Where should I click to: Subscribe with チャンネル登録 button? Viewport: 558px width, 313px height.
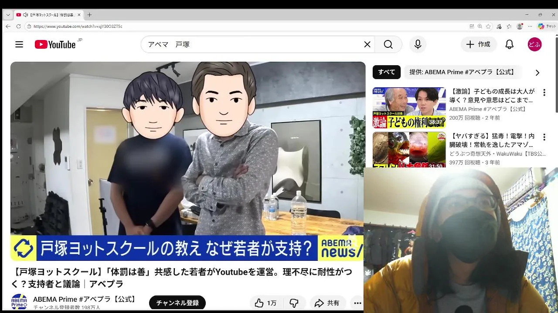(x=177, y=303)
